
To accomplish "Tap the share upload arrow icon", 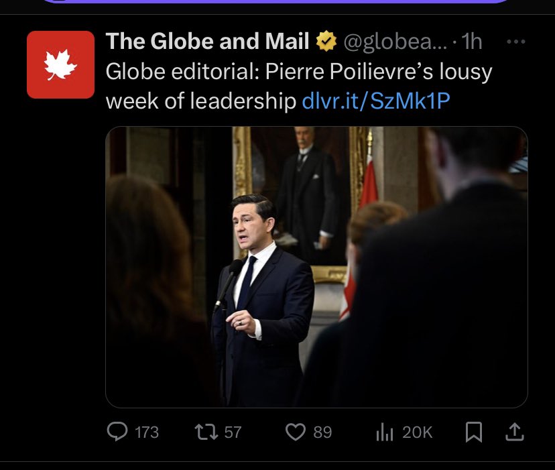I will [x=513, y=432].
